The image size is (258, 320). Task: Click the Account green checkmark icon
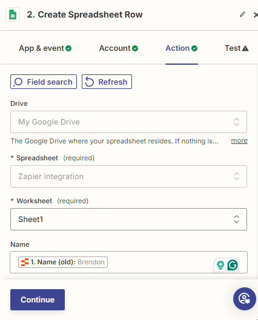point(135,48)
